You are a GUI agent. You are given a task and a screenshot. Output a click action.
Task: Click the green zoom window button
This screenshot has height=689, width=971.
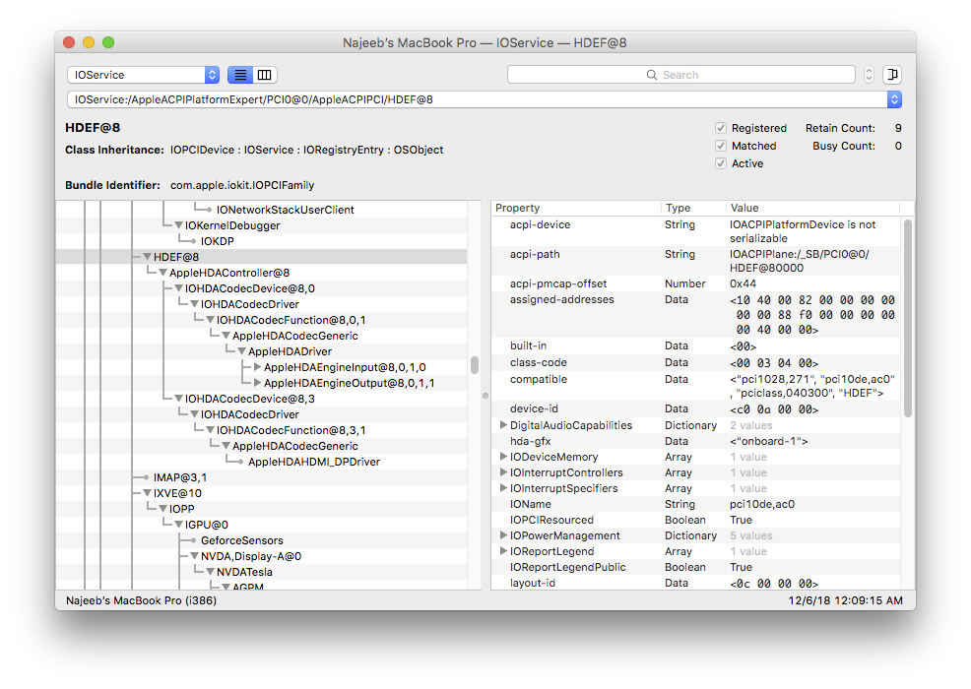108,42
